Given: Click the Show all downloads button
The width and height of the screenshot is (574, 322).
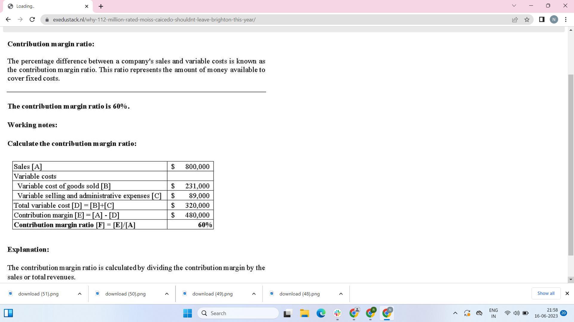Looking at the screenshot, I should [x=546, y=293].
